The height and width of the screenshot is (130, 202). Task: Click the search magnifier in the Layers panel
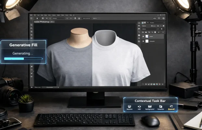click(148, 23)
